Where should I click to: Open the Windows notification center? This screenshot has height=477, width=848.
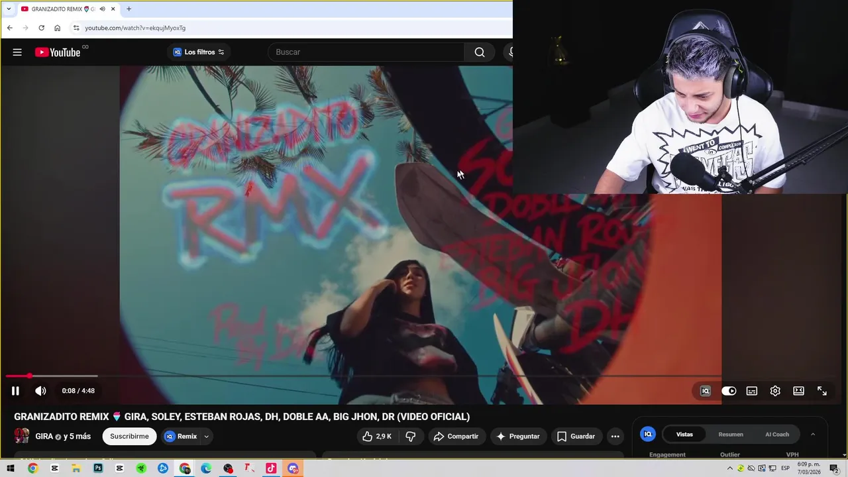click(834, 468)
